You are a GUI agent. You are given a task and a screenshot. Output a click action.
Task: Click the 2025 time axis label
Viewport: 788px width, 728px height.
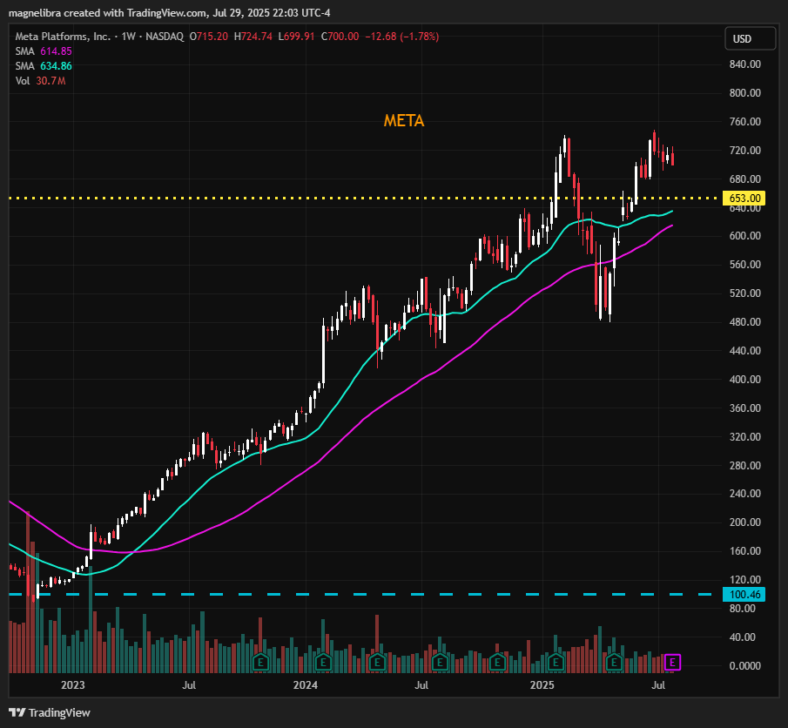coord(542,684)
